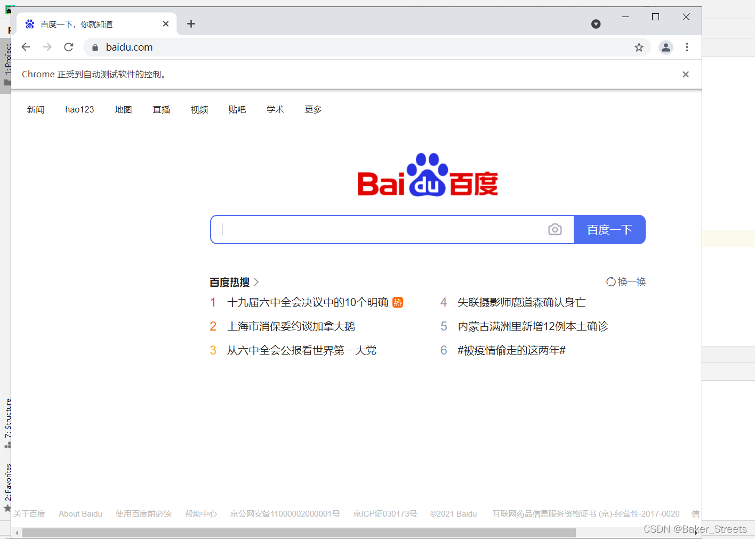755x539 pixels.
Task: Open the 更多 navigation menu
Action: [314, 110]
